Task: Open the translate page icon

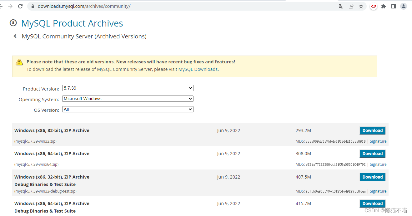Action: [x=341, y=6]
